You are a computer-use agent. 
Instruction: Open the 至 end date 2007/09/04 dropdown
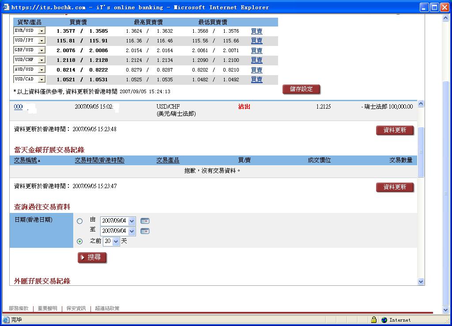(132, 231)
